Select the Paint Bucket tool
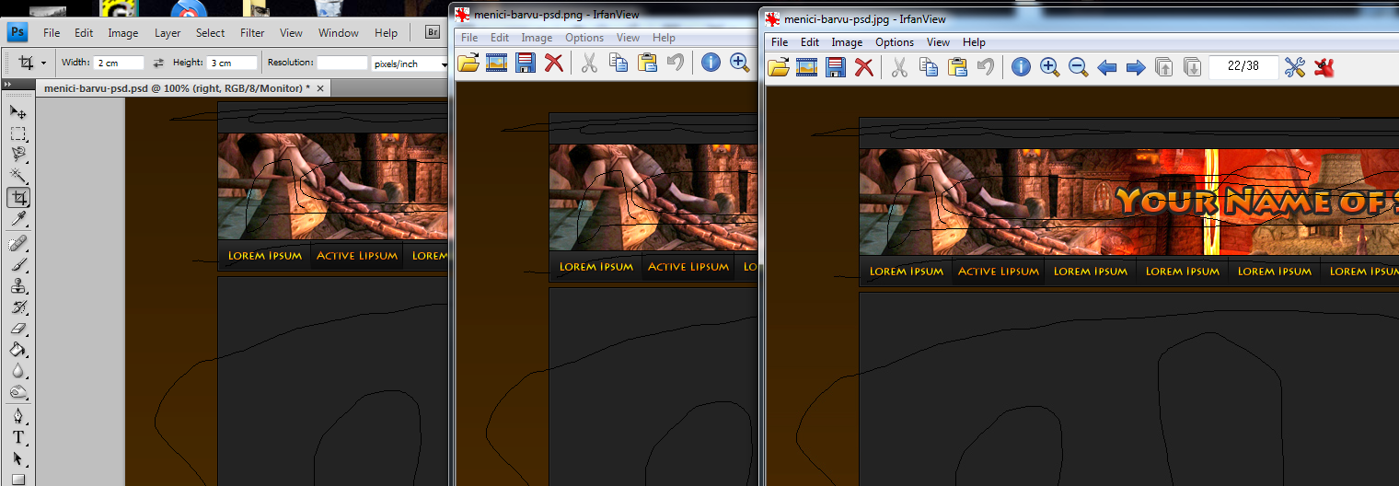Viewport: 1399px width, 486px height. click(18, 350)
